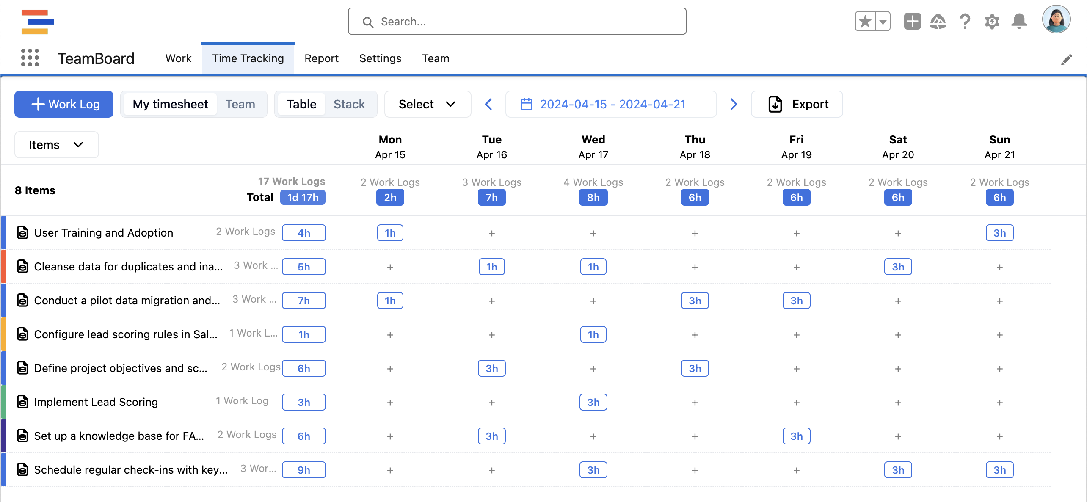1087x502 pixels.
Task: Open the settings gear icon
Action: [992, 21]
